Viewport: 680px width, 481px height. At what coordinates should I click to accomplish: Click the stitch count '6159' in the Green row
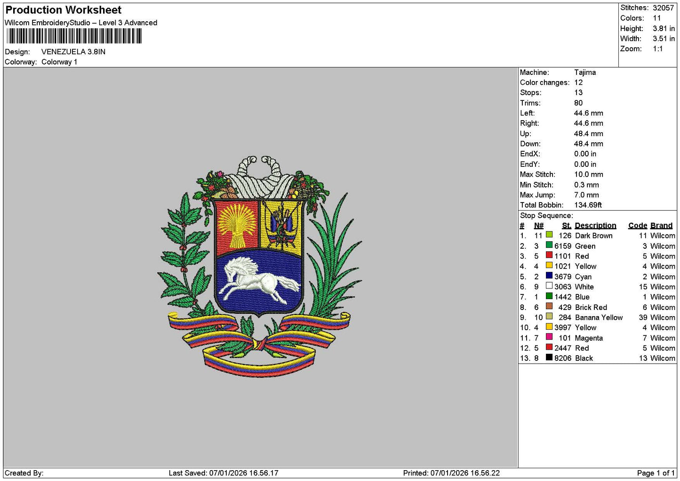pos(563,246)
